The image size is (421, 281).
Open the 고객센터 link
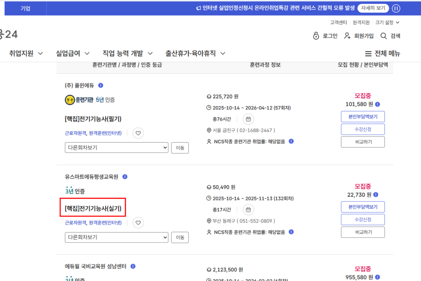(338, 22)
